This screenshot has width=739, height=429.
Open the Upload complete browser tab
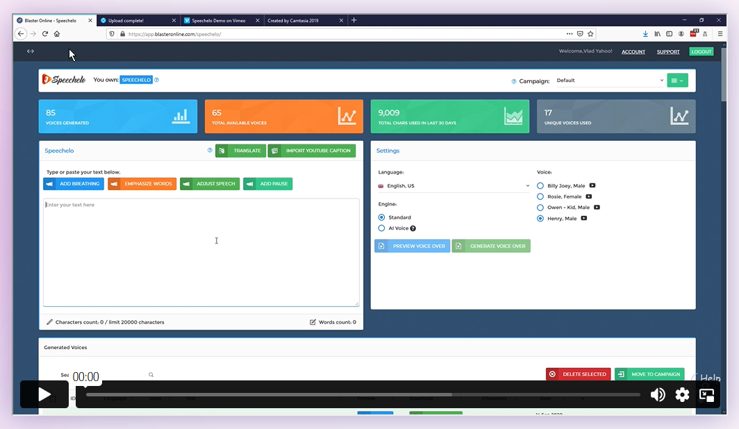coord(136,20)
